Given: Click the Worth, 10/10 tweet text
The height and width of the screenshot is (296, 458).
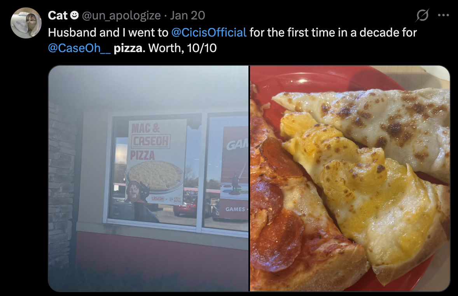Looking at the screenshot, I should (x=183, y=48).
